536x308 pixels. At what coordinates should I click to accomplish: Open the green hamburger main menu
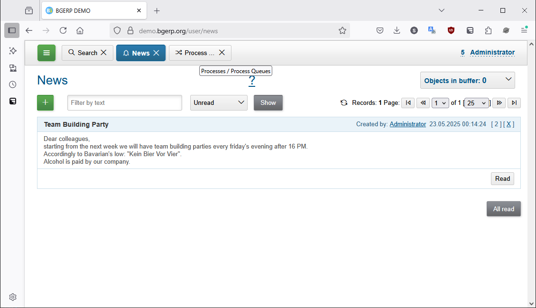(46, 53)
